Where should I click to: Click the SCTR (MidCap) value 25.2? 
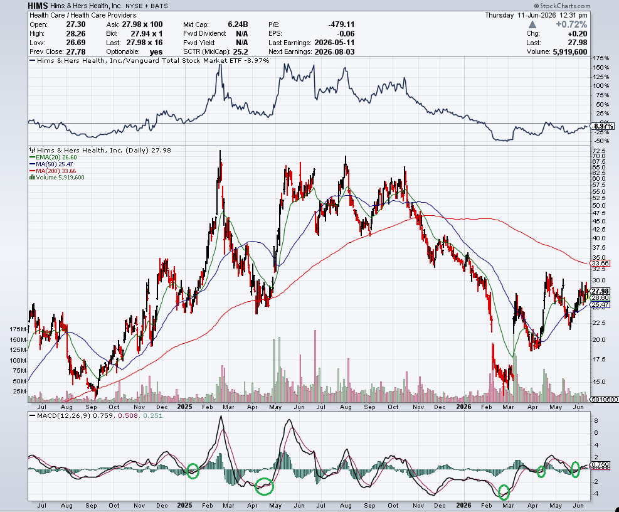[x=240, y=51]
